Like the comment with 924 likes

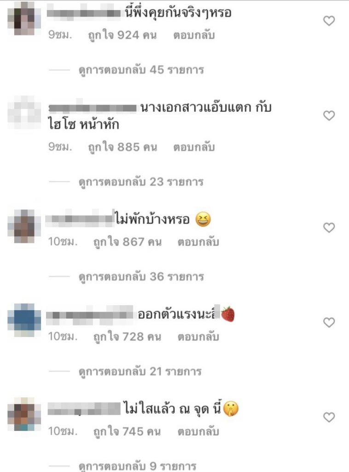(x=329, y=21)
